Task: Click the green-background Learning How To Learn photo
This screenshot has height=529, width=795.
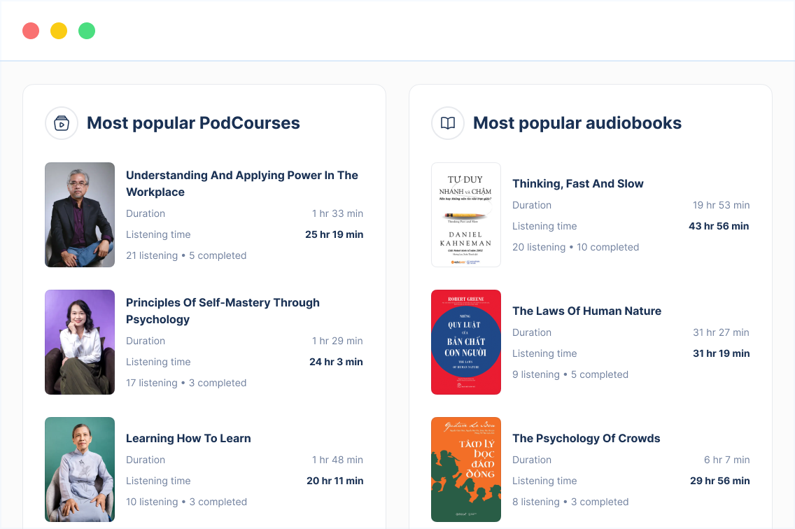Action: [x=80, y=470]
